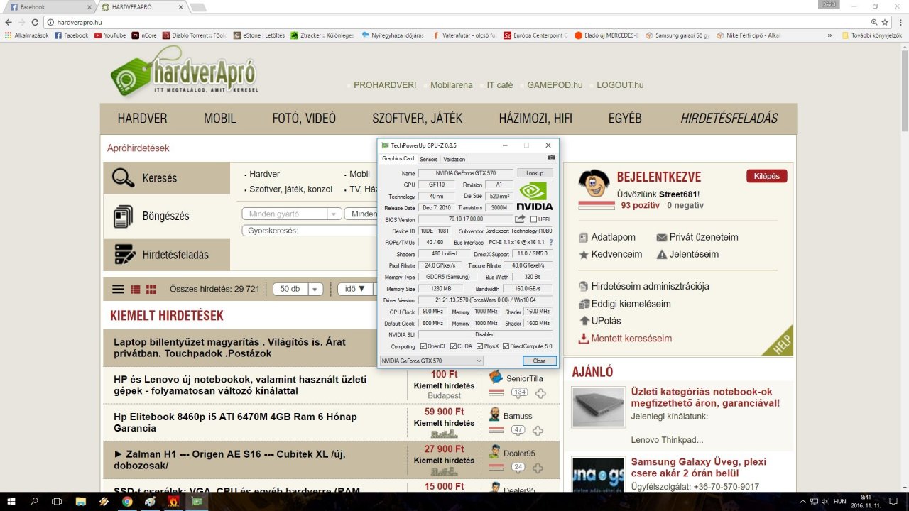Reload the page with the refresh icon
Viewport: 909px width, 511px height.
click(x=35, y=22)
